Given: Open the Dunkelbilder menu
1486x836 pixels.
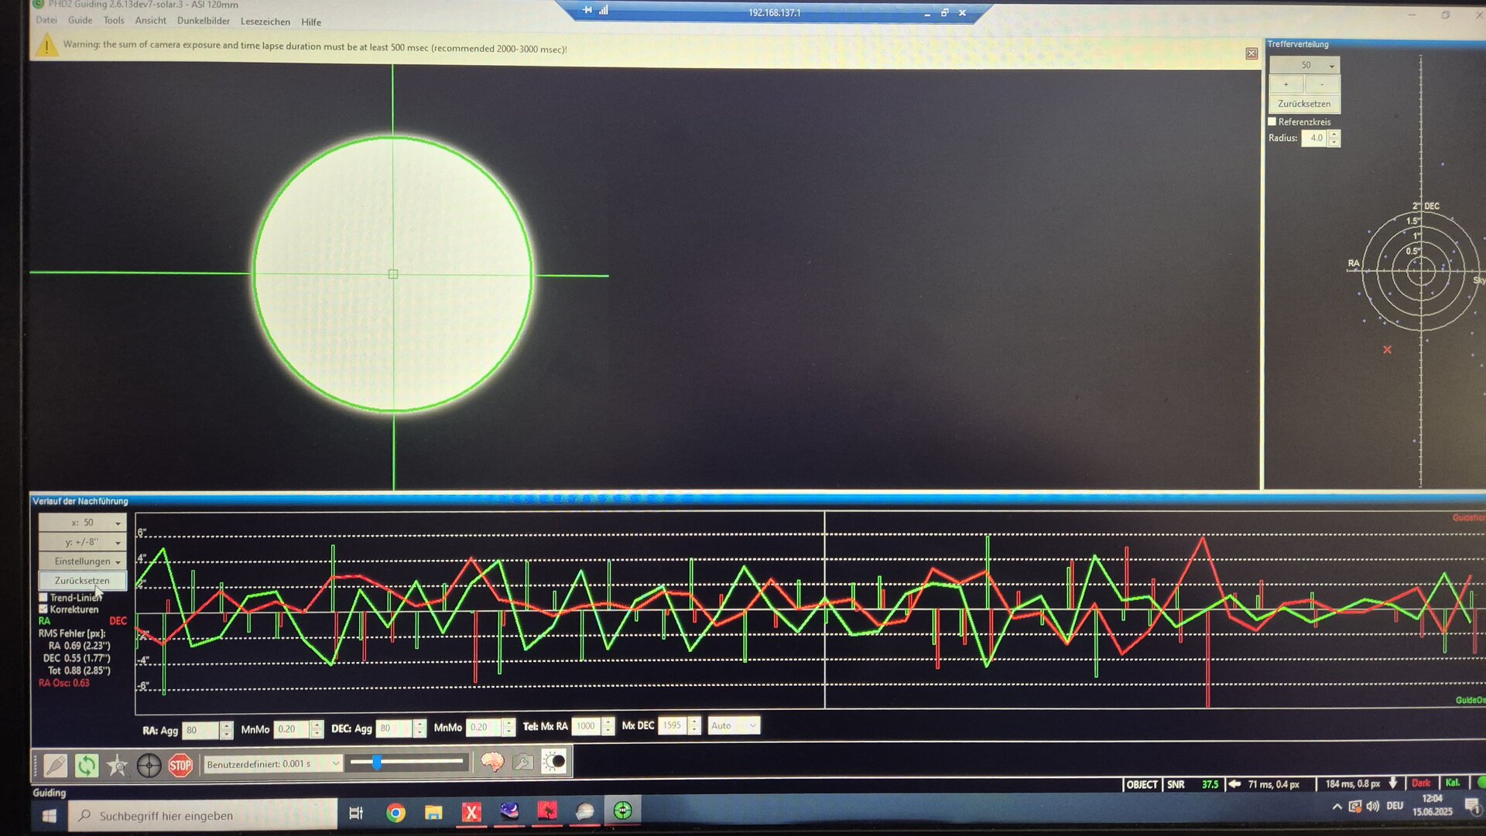Looking at the screenshot, I should (x=203, y=21).
